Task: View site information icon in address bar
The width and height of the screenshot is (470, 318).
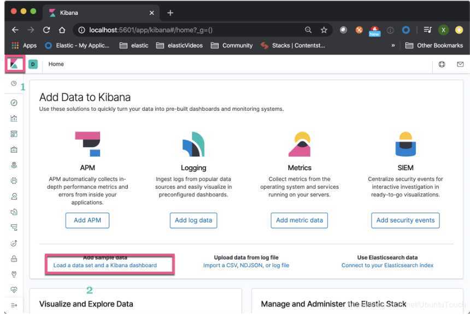Action: tap(81, 30)
